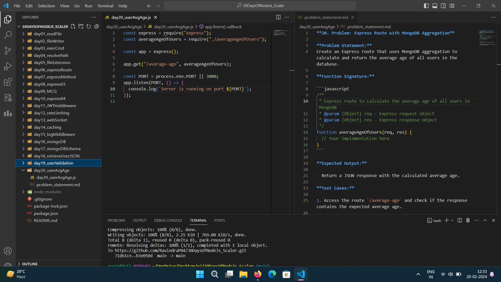Select the problem_statement.md editor tab
This screenshot has height=282, width=501.
(x=326, y=18)
